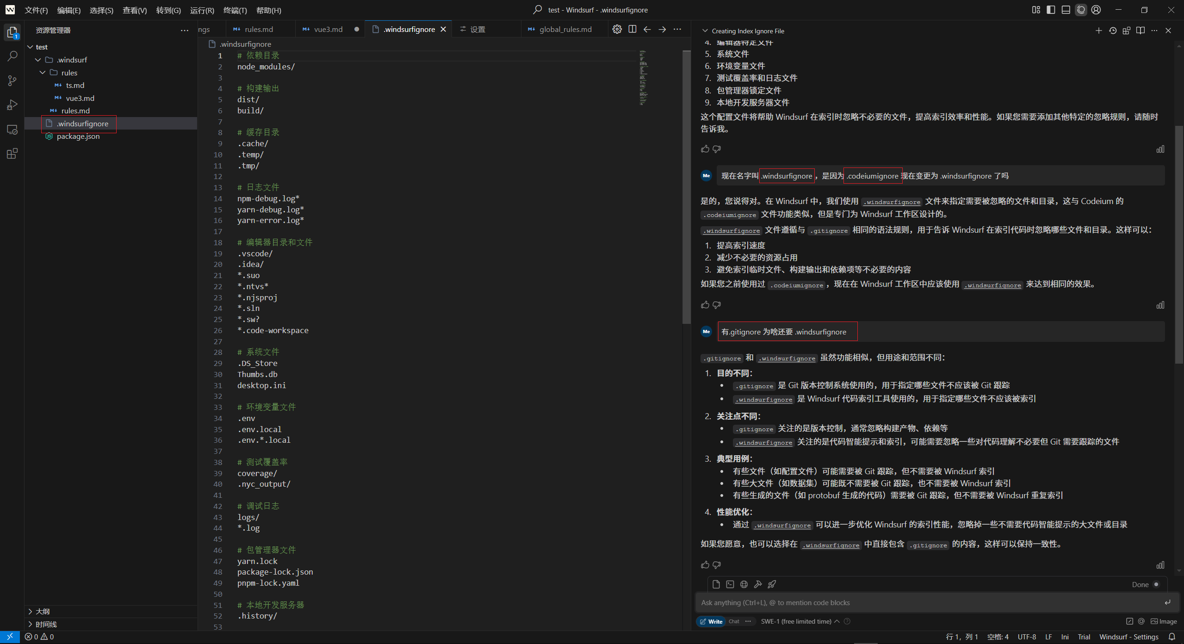The height and width of the screenshot is (644, 1184).
Task: Switch Cascade to Chat mode
Action: [x=734, y=621]
